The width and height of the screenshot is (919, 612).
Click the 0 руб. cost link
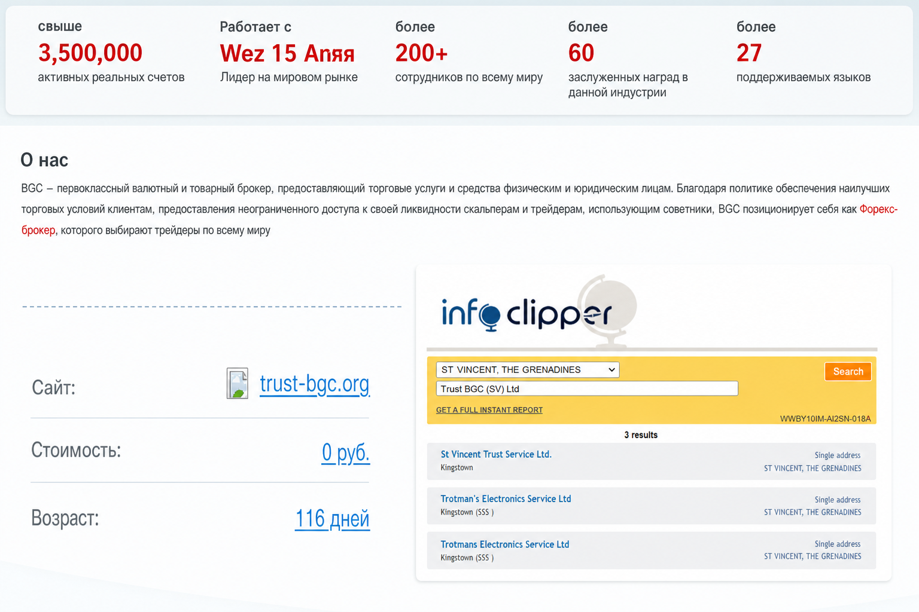[345, 452]
